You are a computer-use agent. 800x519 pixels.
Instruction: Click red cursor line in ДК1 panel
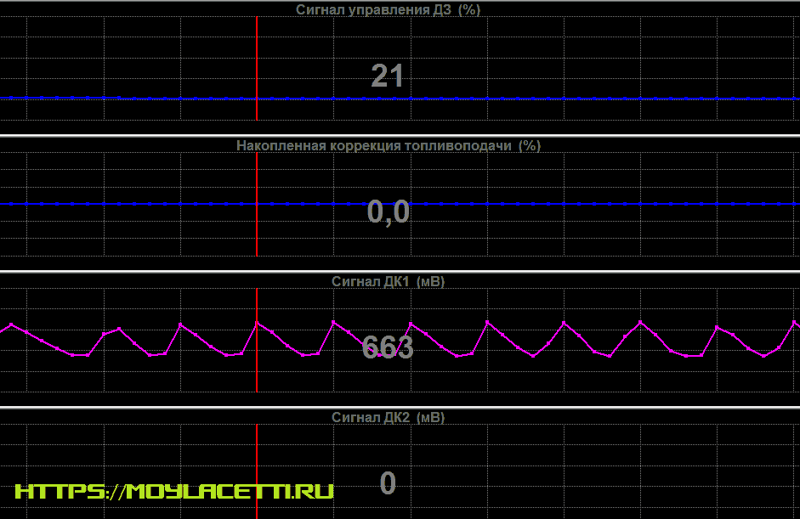point(256,374)
